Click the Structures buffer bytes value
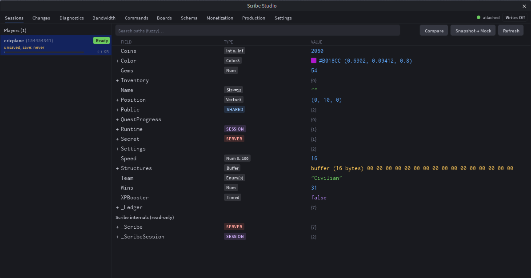 412,168
